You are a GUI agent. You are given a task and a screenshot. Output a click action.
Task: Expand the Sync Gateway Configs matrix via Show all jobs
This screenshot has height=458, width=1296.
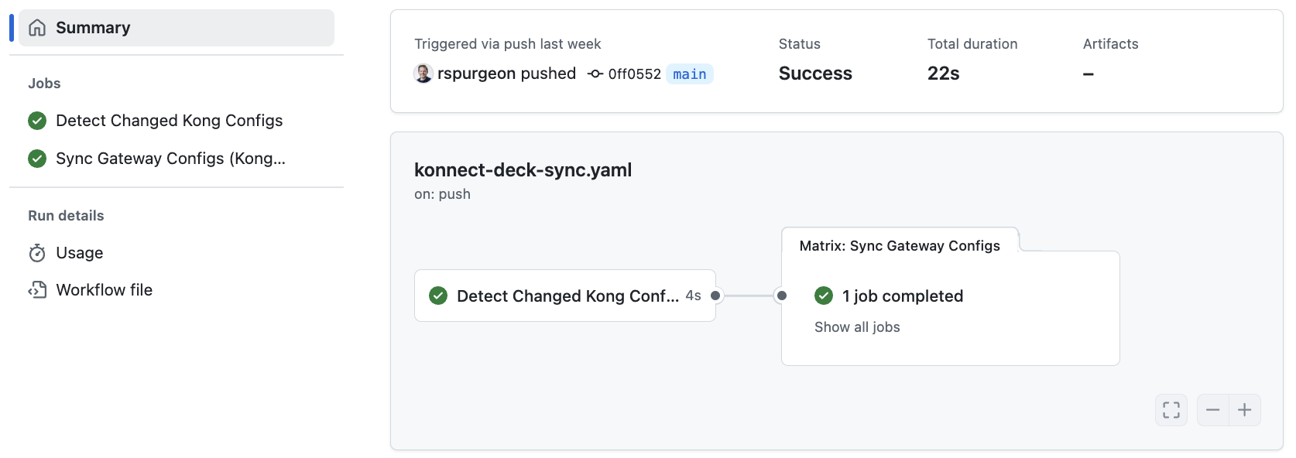point(857,326)
